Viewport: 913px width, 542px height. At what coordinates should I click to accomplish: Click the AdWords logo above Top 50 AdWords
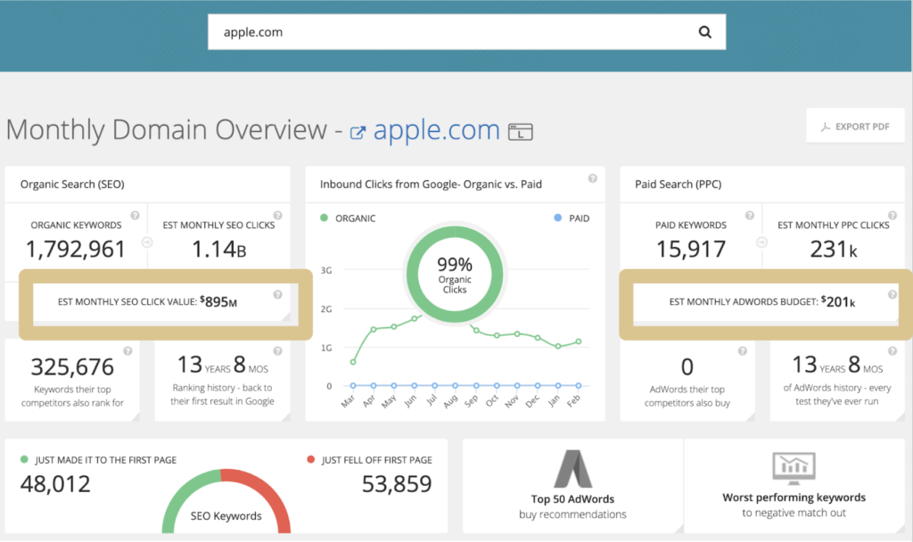tap(573, 469)
